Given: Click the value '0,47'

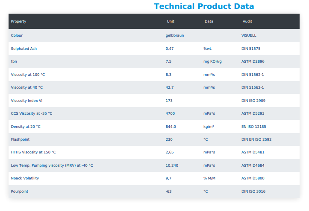Looking at the screenshot, I should (170, 49).
